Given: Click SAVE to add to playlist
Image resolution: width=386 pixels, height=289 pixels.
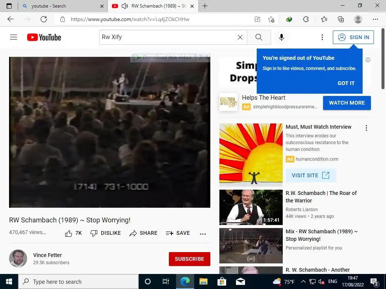Looking at the screenshot, I should pos(178,233).
